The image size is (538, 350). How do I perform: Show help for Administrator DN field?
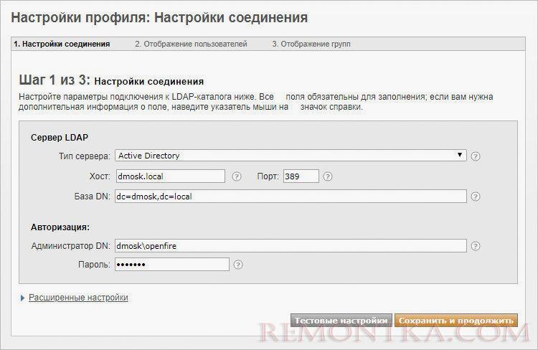[x=475, y=246]
